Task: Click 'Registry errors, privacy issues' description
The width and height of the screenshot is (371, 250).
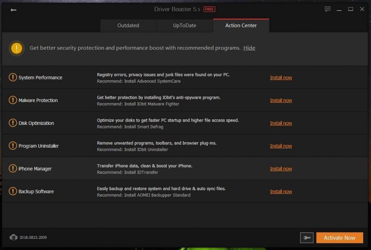Action: coord(163,75)
